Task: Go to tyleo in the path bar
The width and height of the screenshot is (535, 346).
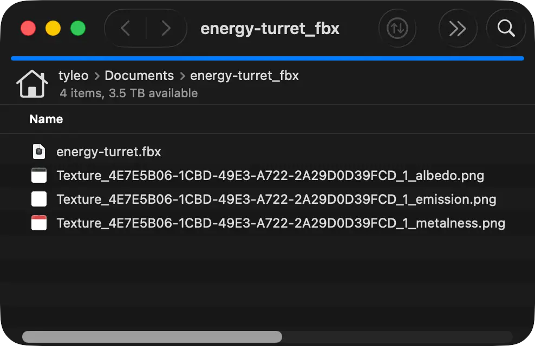Action: [x=73, y=76]
